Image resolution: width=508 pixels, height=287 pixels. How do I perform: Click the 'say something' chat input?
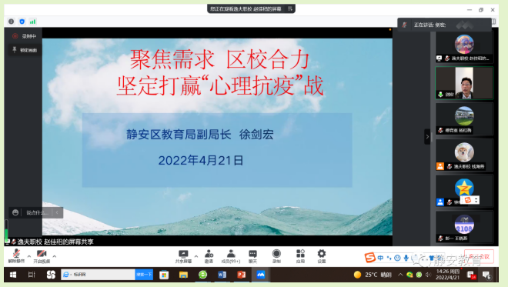click(37, 212)
